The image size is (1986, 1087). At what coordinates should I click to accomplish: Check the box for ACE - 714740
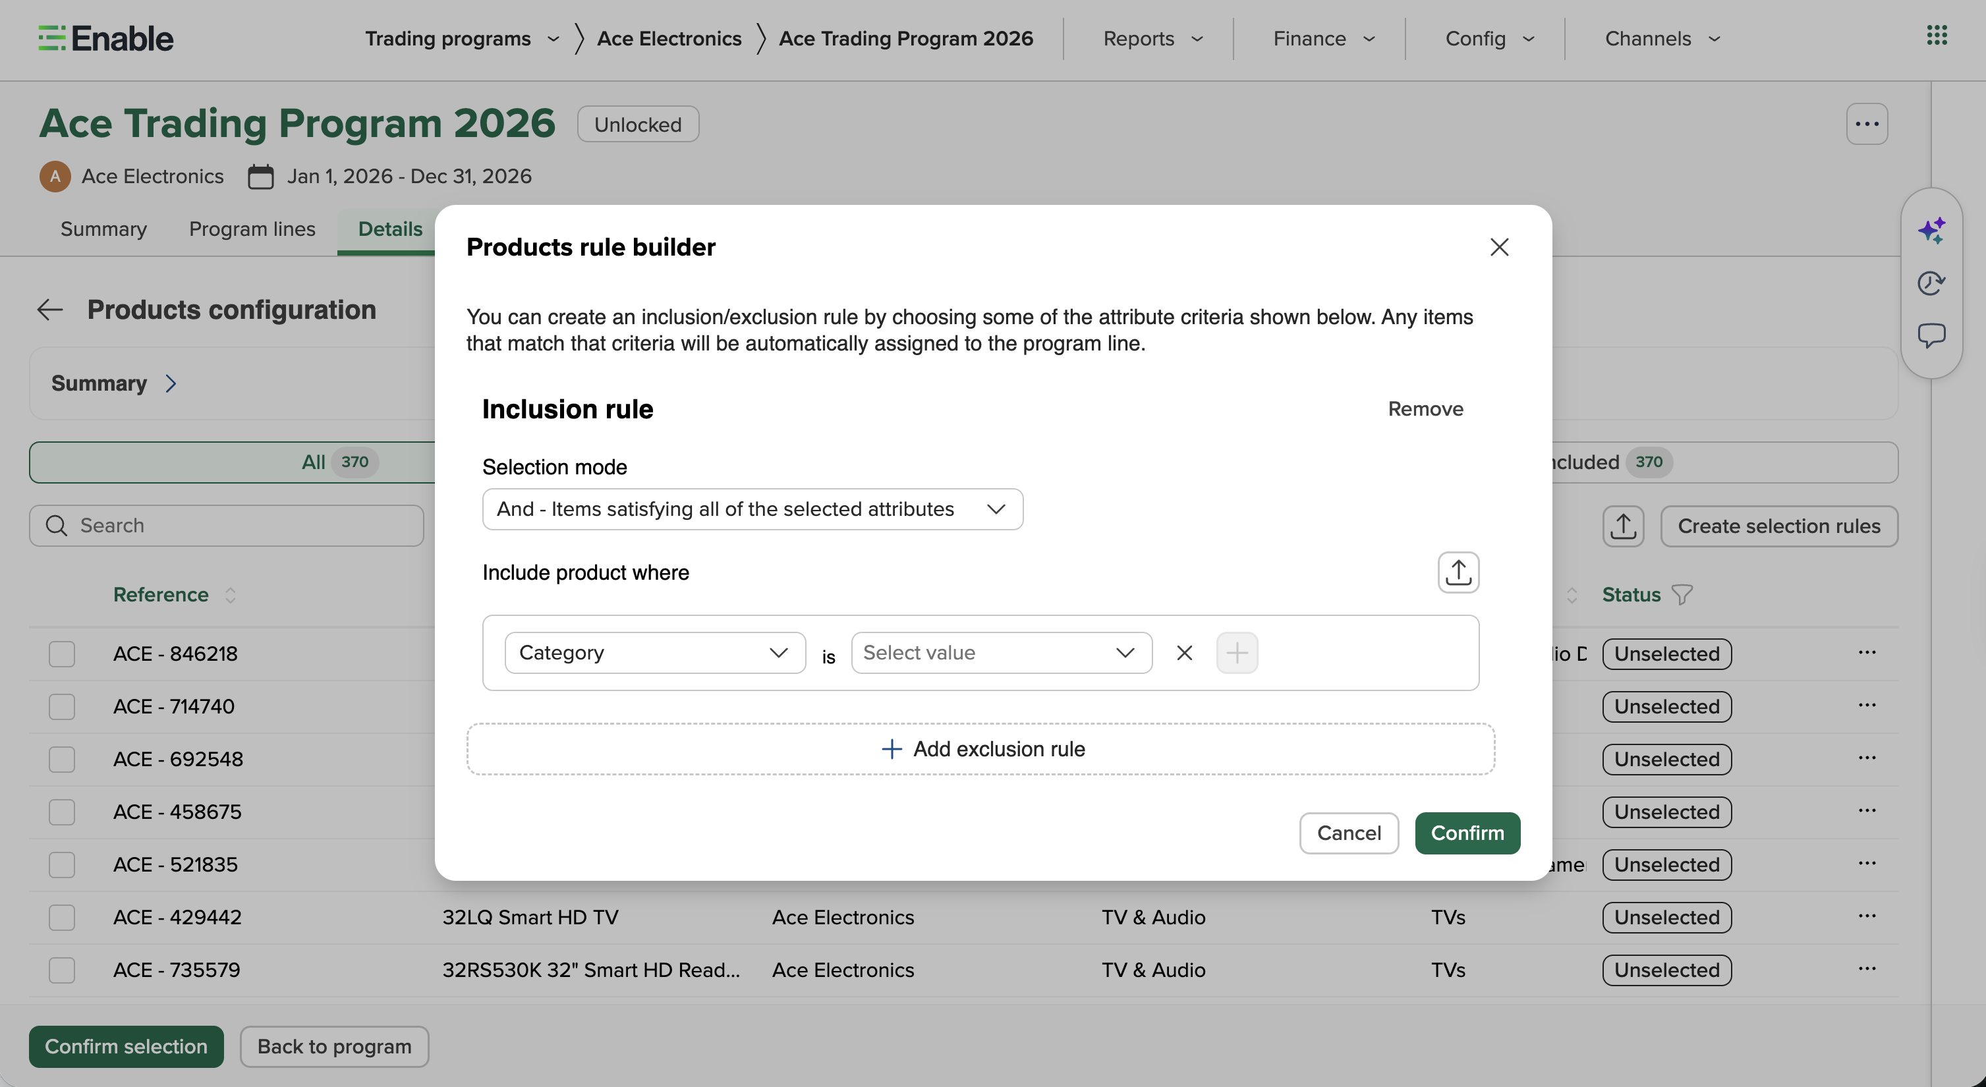click(x=62, y=706)
